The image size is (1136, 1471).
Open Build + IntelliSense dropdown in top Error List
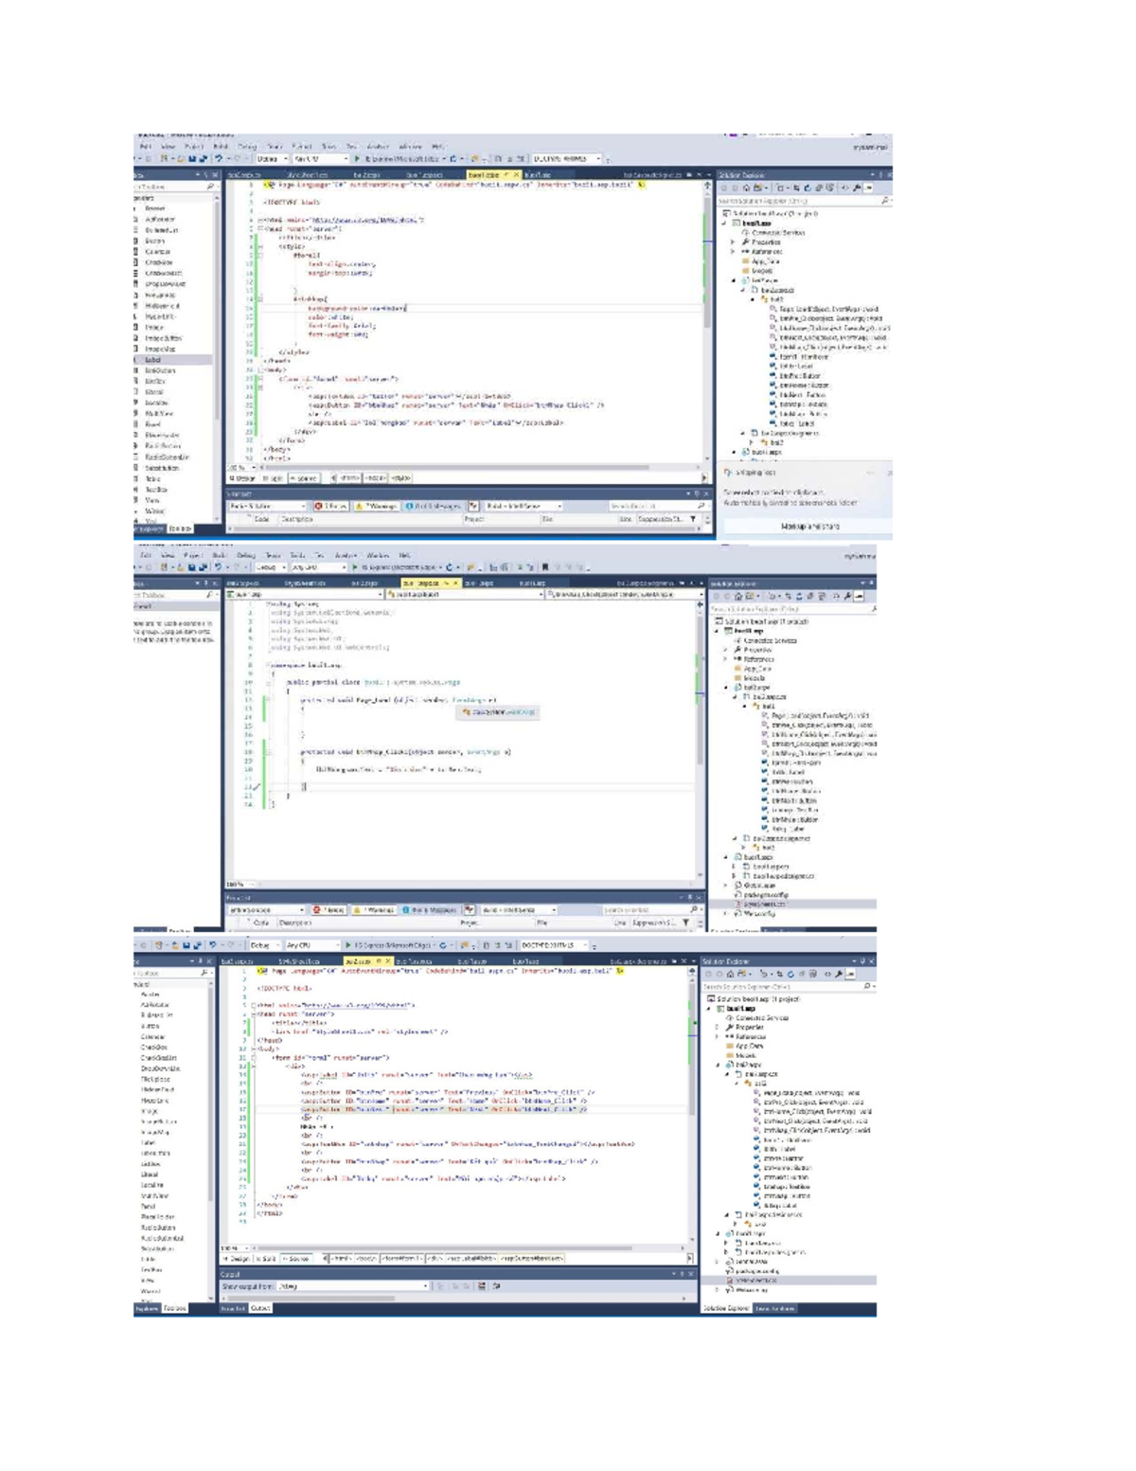(524, 506)
